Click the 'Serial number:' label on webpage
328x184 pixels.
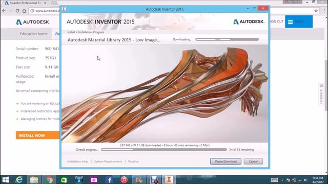[27, 49]
